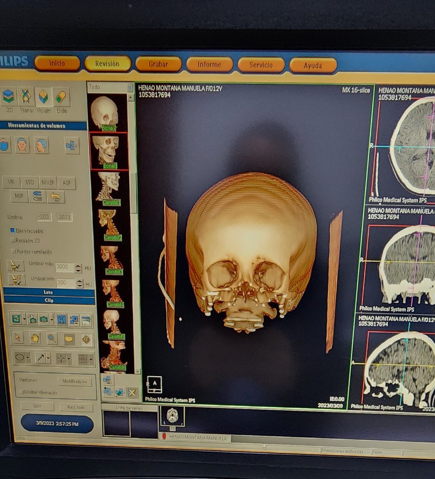Image resolution: width=435 pixels, height=479 pixels.
Task: Activate VR rendering
Action: click(11, 182)
